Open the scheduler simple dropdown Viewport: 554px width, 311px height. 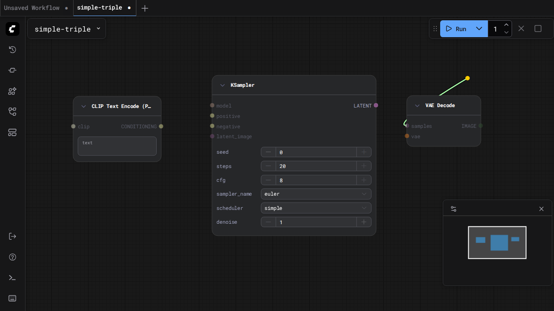click(x=316, y=208)
